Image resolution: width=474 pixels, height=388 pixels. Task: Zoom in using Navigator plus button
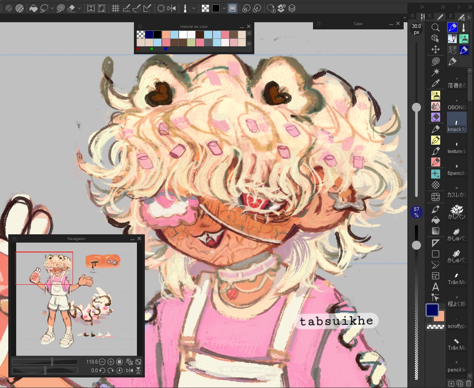111,362
